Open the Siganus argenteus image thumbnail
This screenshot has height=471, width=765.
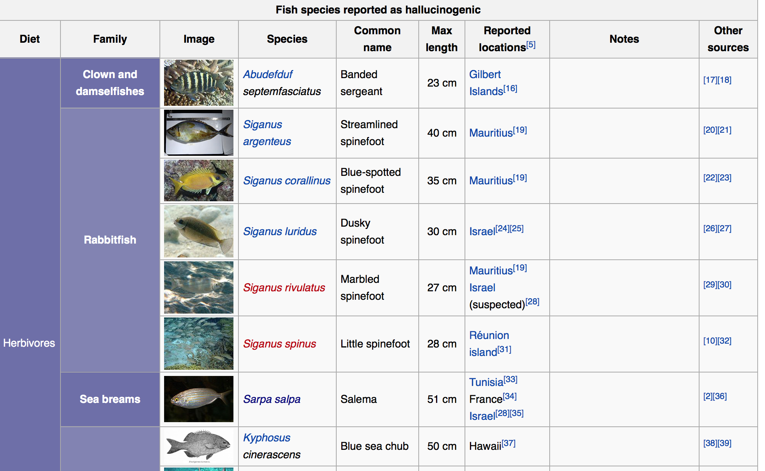point(199,133)
